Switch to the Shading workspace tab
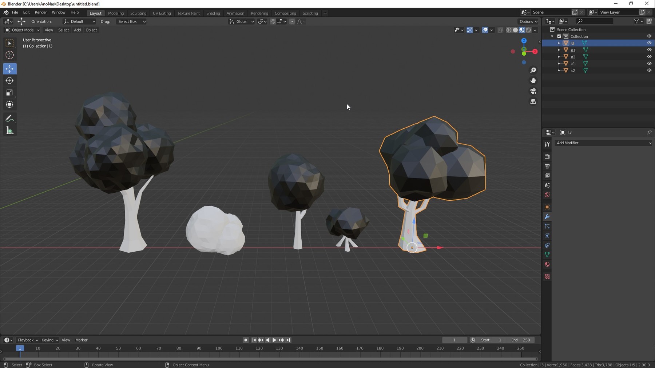This screenshot has height=368, width=655. click(x=213, y=13)
